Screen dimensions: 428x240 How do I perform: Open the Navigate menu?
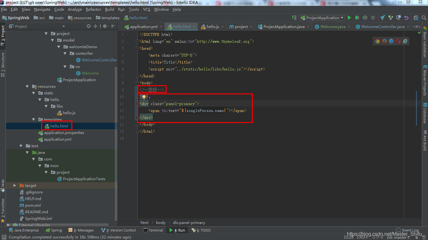[42, 9]
